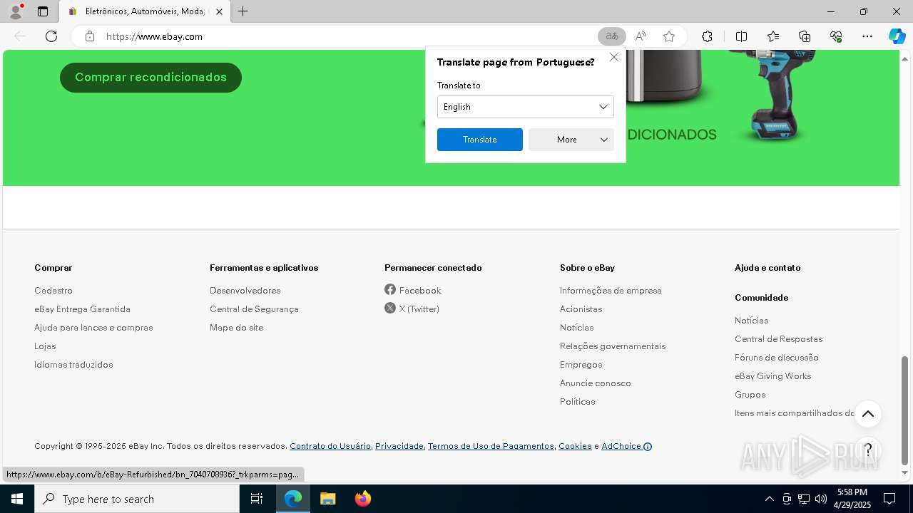Close the eBay browser tab
913x513 pixels.
(219, 11)
